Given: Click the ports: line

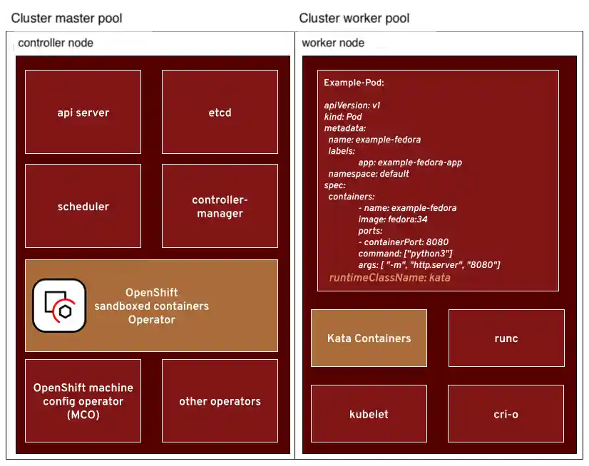Looking at the screenshot, I should point(370,231).
